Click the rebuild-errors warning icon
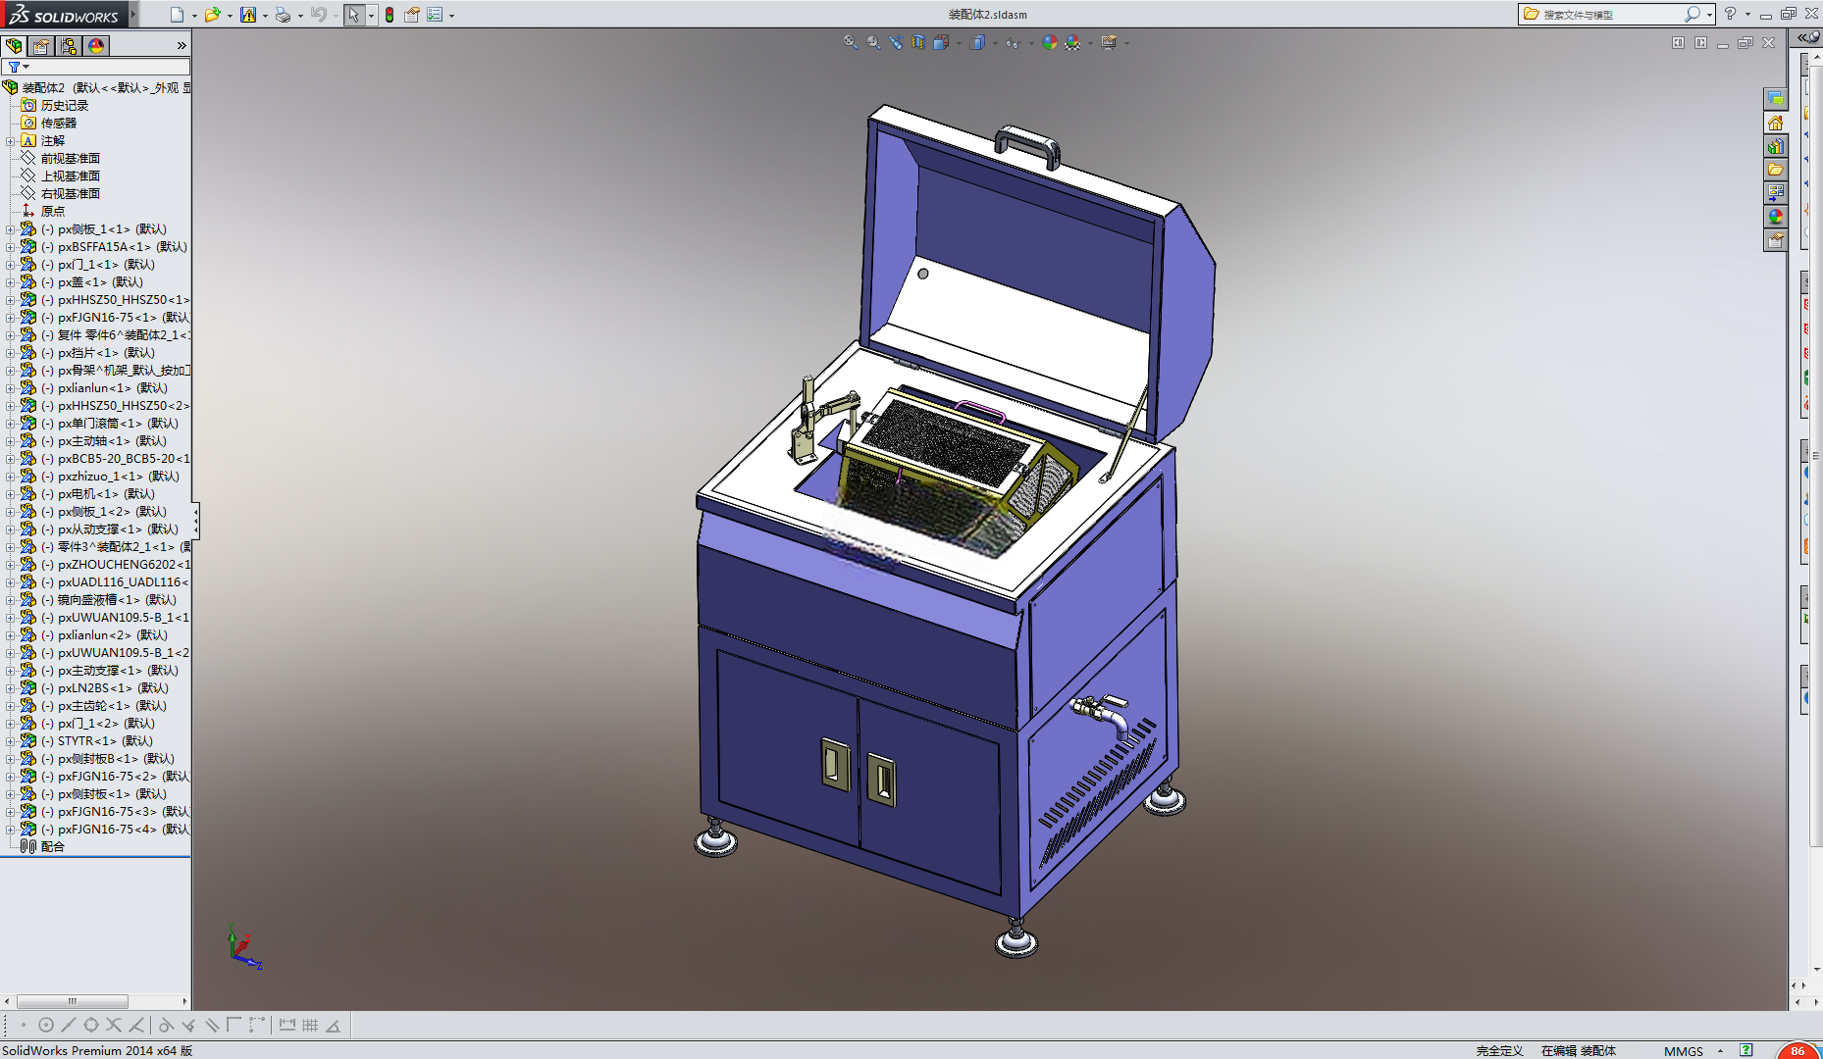Screen dimensions: 1823x1059 (248, 15)
